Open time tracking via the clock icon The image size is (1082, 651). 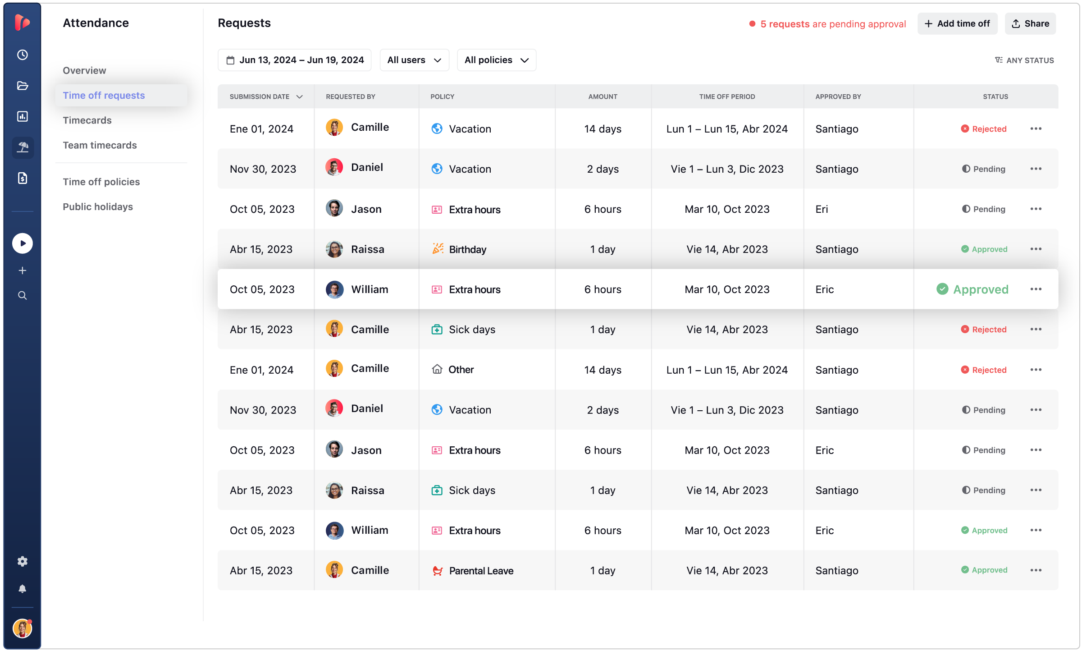coord(22,55)
